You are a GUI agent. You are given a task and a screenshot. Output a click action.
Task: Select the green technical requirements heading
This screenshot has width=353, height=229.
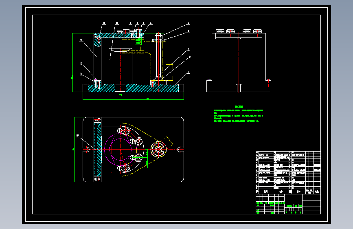[239, 107]
